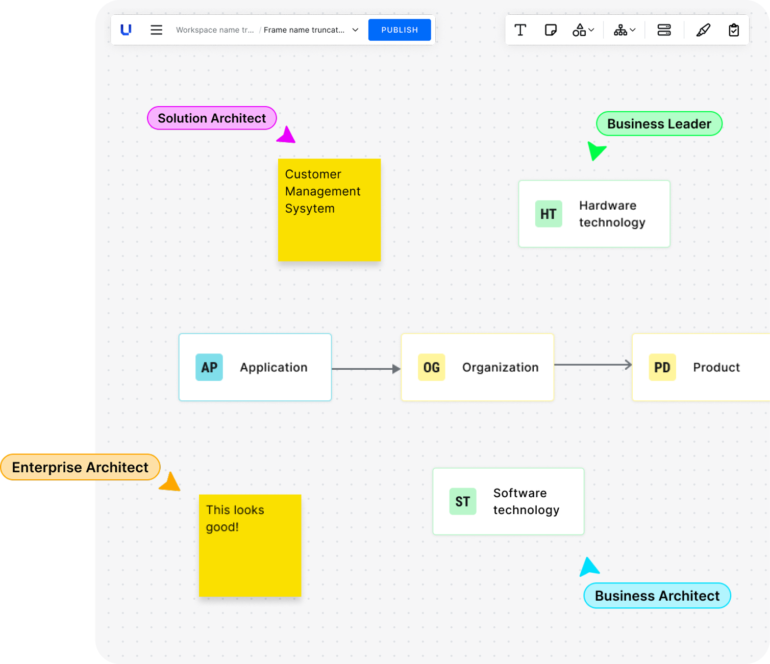Open the Workspace name breadcrumb
The height and width of the screenshot is (664, 770).
click(x=215, y=30)
